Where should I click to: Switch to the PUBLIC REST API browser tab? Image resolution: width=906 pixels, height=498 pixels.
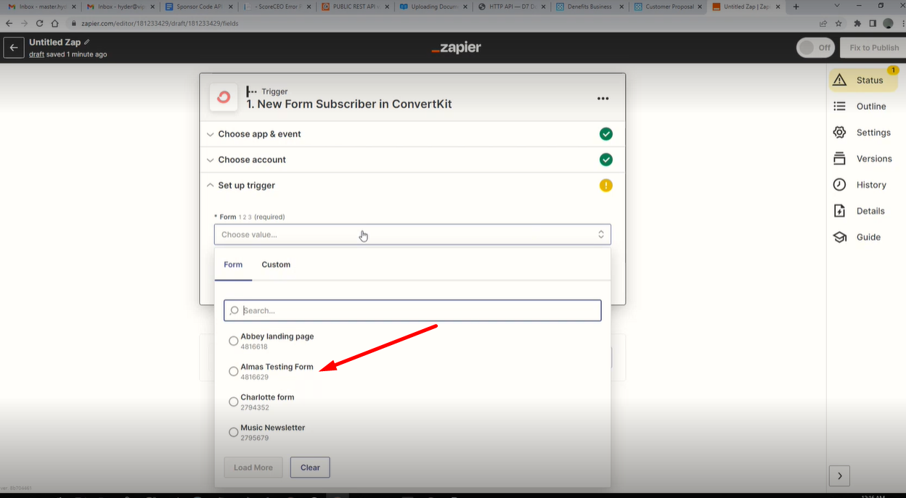(x=356, y=7)
